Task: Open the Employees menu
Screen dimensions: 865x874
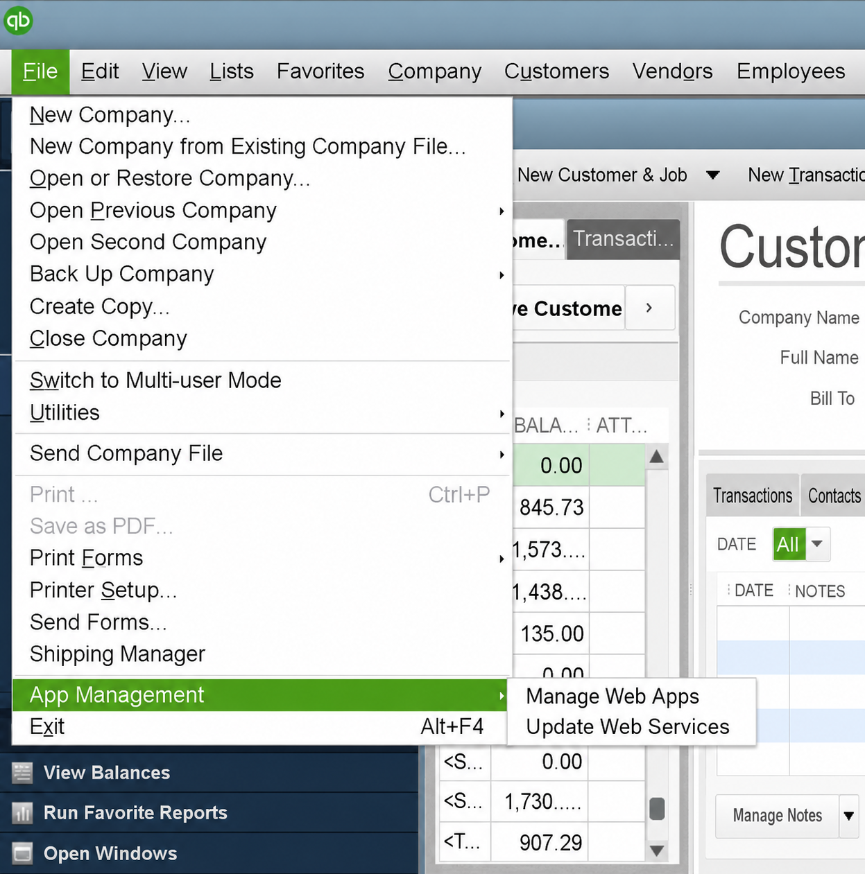Action: click(791, 71)
